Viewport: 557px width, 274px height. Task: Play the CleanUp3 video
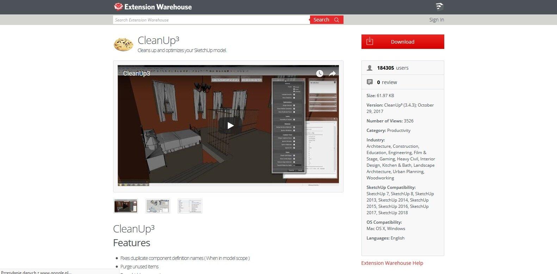(230, 126)
